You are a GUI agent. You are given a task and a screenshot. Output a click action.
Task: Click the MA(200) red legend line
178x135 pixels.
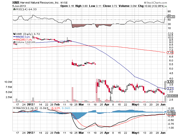pyautogui.click(x=14, y=39)
